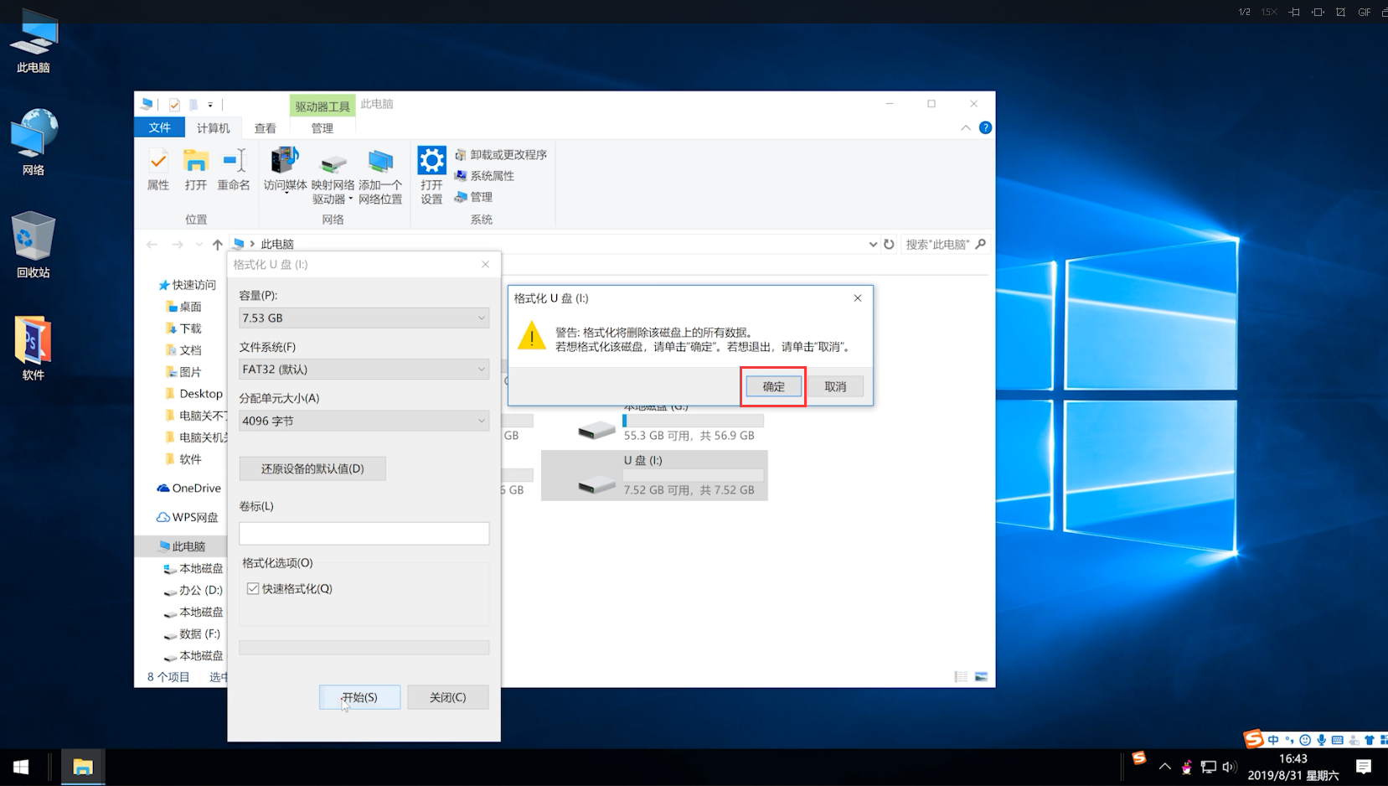
Task: Click the 关闭(C) Close button in the format dialog
Action: point(447,697)
